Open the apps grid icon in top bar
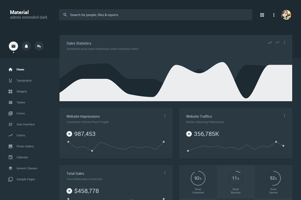Viewport: 301px width, 200px height. (x=262, y=15)
